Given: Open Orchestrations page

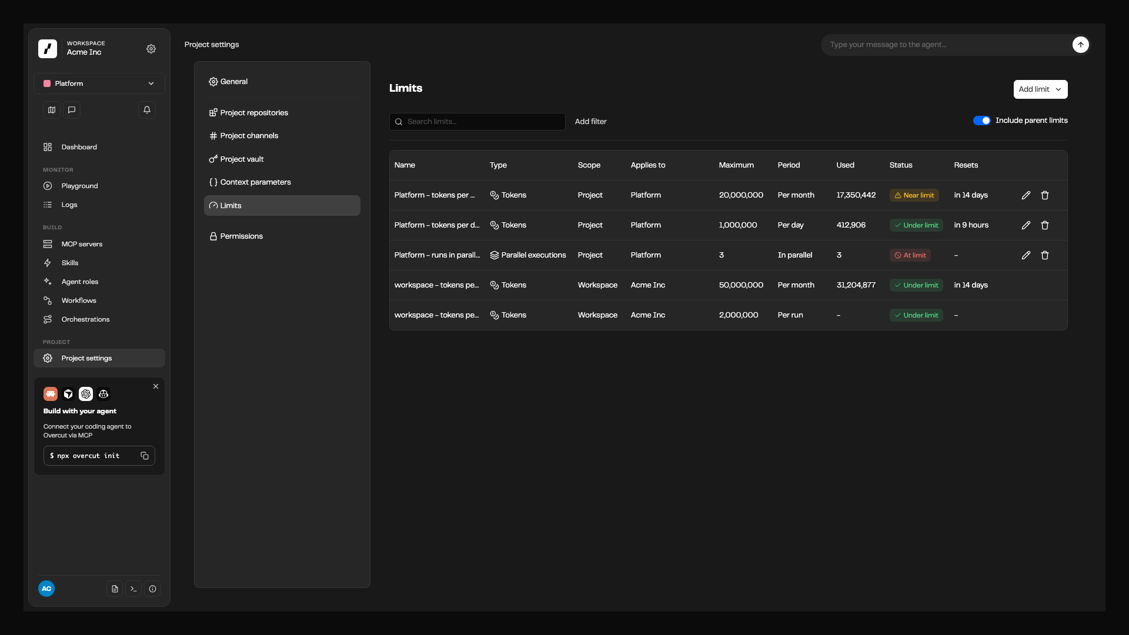Looking at the screenshot, I should coord(99,319).
